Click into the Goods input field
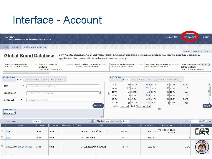The image size is (212, 159). 63,100
